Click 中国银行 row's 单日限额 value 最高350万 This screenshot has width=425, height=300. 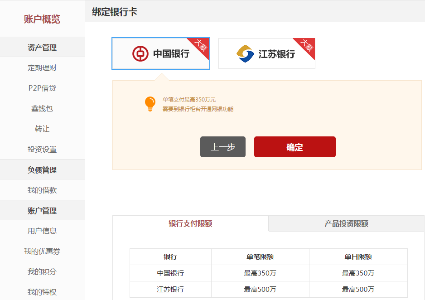tap(358, 273)
